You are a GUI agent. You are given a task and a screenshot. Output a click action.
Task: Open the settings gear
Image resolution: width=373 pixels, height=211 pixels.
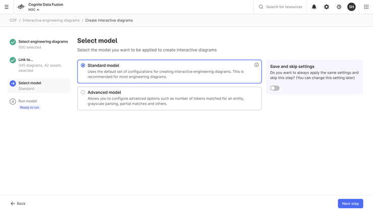click(327, 7)
